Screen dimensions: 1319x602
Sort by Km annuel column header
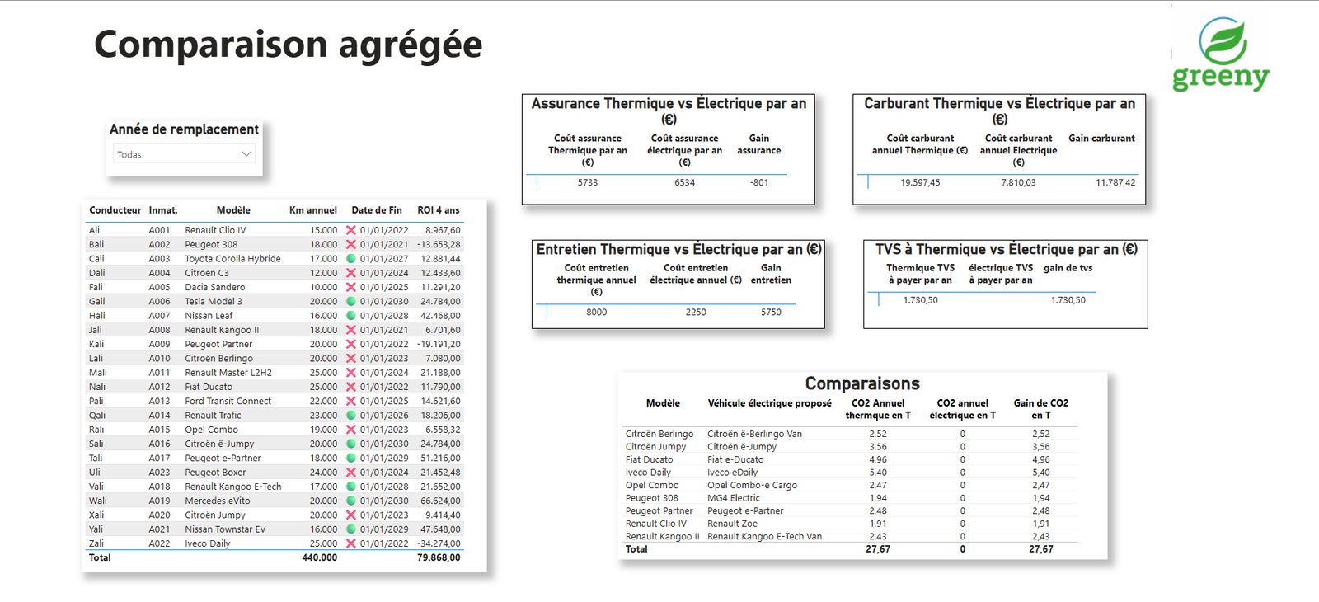pos(313,210)
